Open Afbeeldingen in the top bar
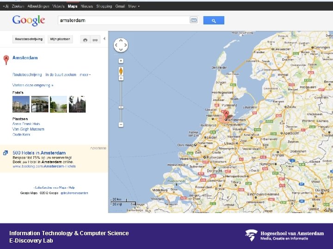The height and width of the screenshot is (249, 333). coord(38,6)
